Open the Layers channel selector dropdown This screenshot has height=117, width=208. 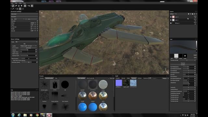(x=174, y=14)
